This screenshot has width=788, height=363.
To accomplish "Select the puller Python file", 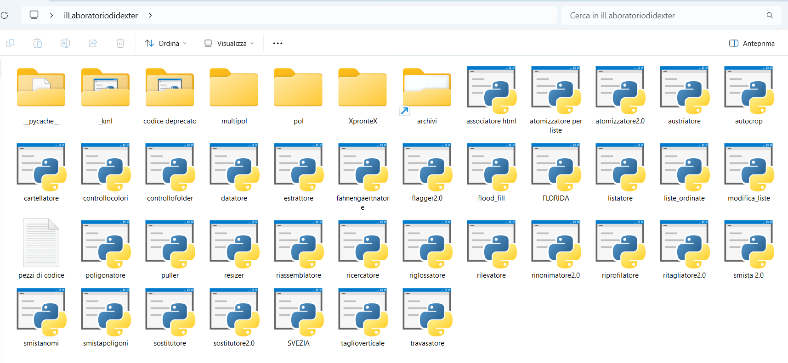I will click(170, 251).
